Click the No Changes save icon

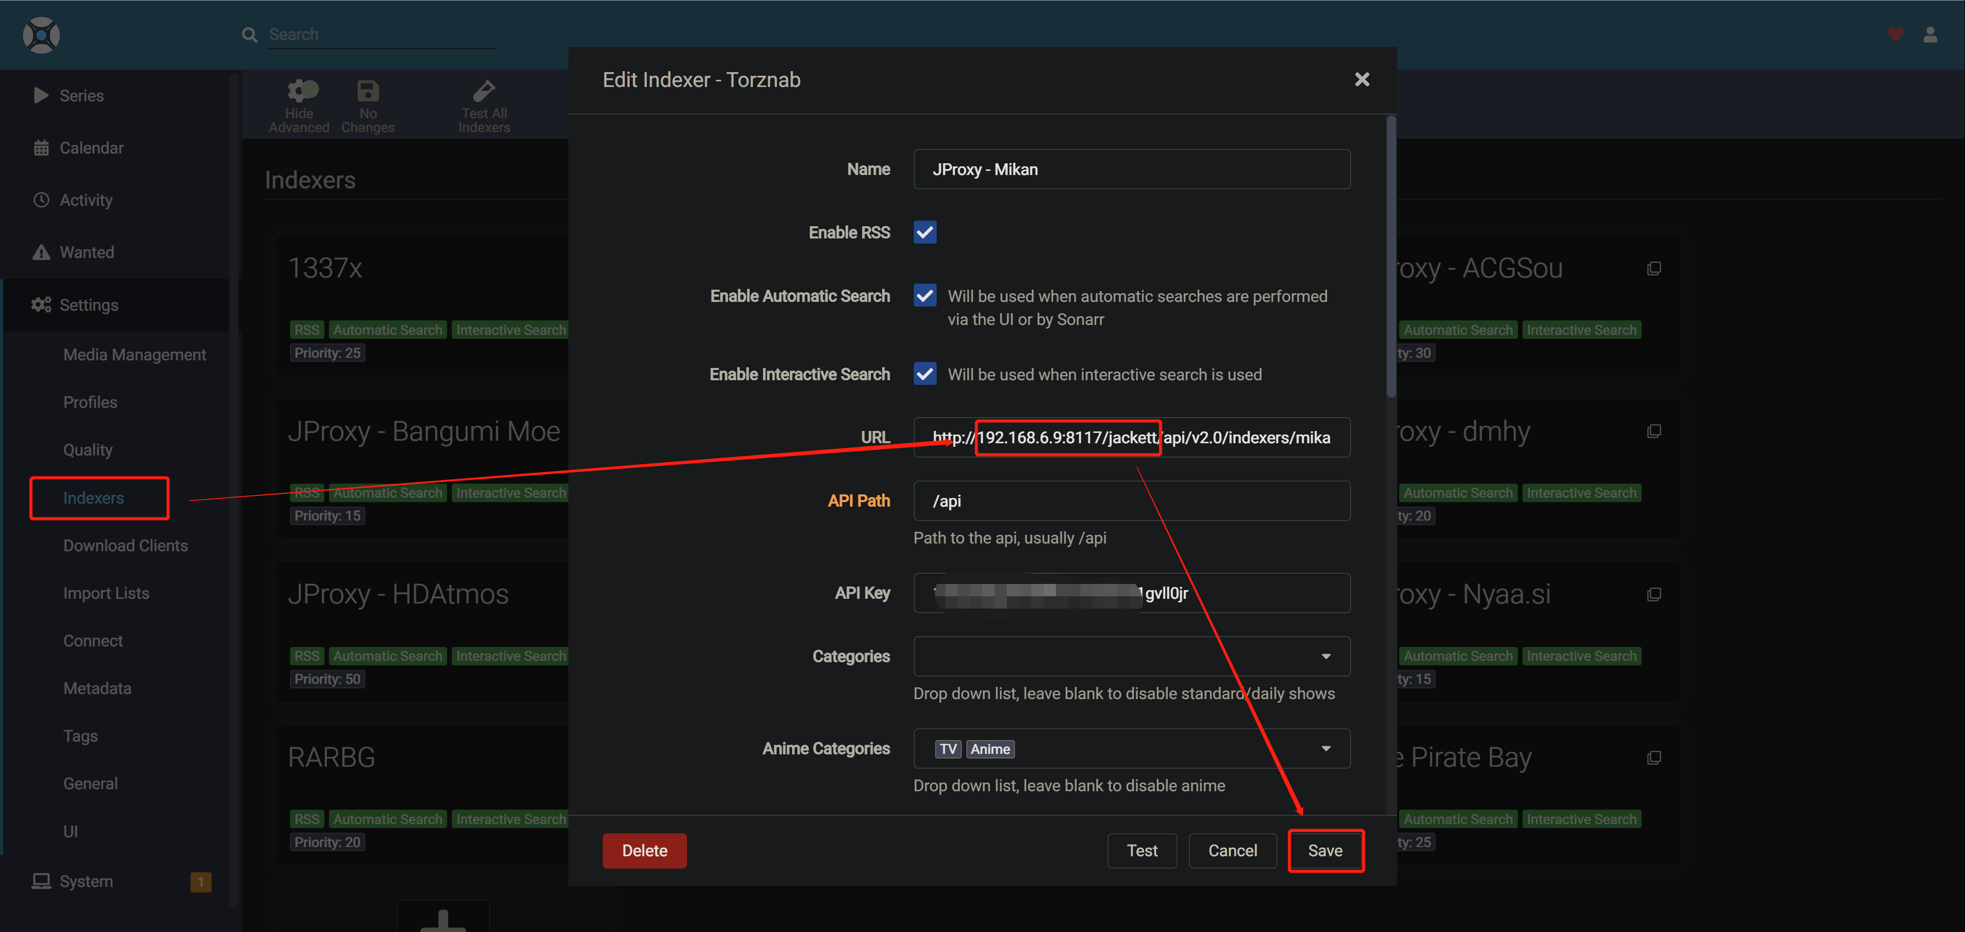pyautogui.click(x=368, y=92)
